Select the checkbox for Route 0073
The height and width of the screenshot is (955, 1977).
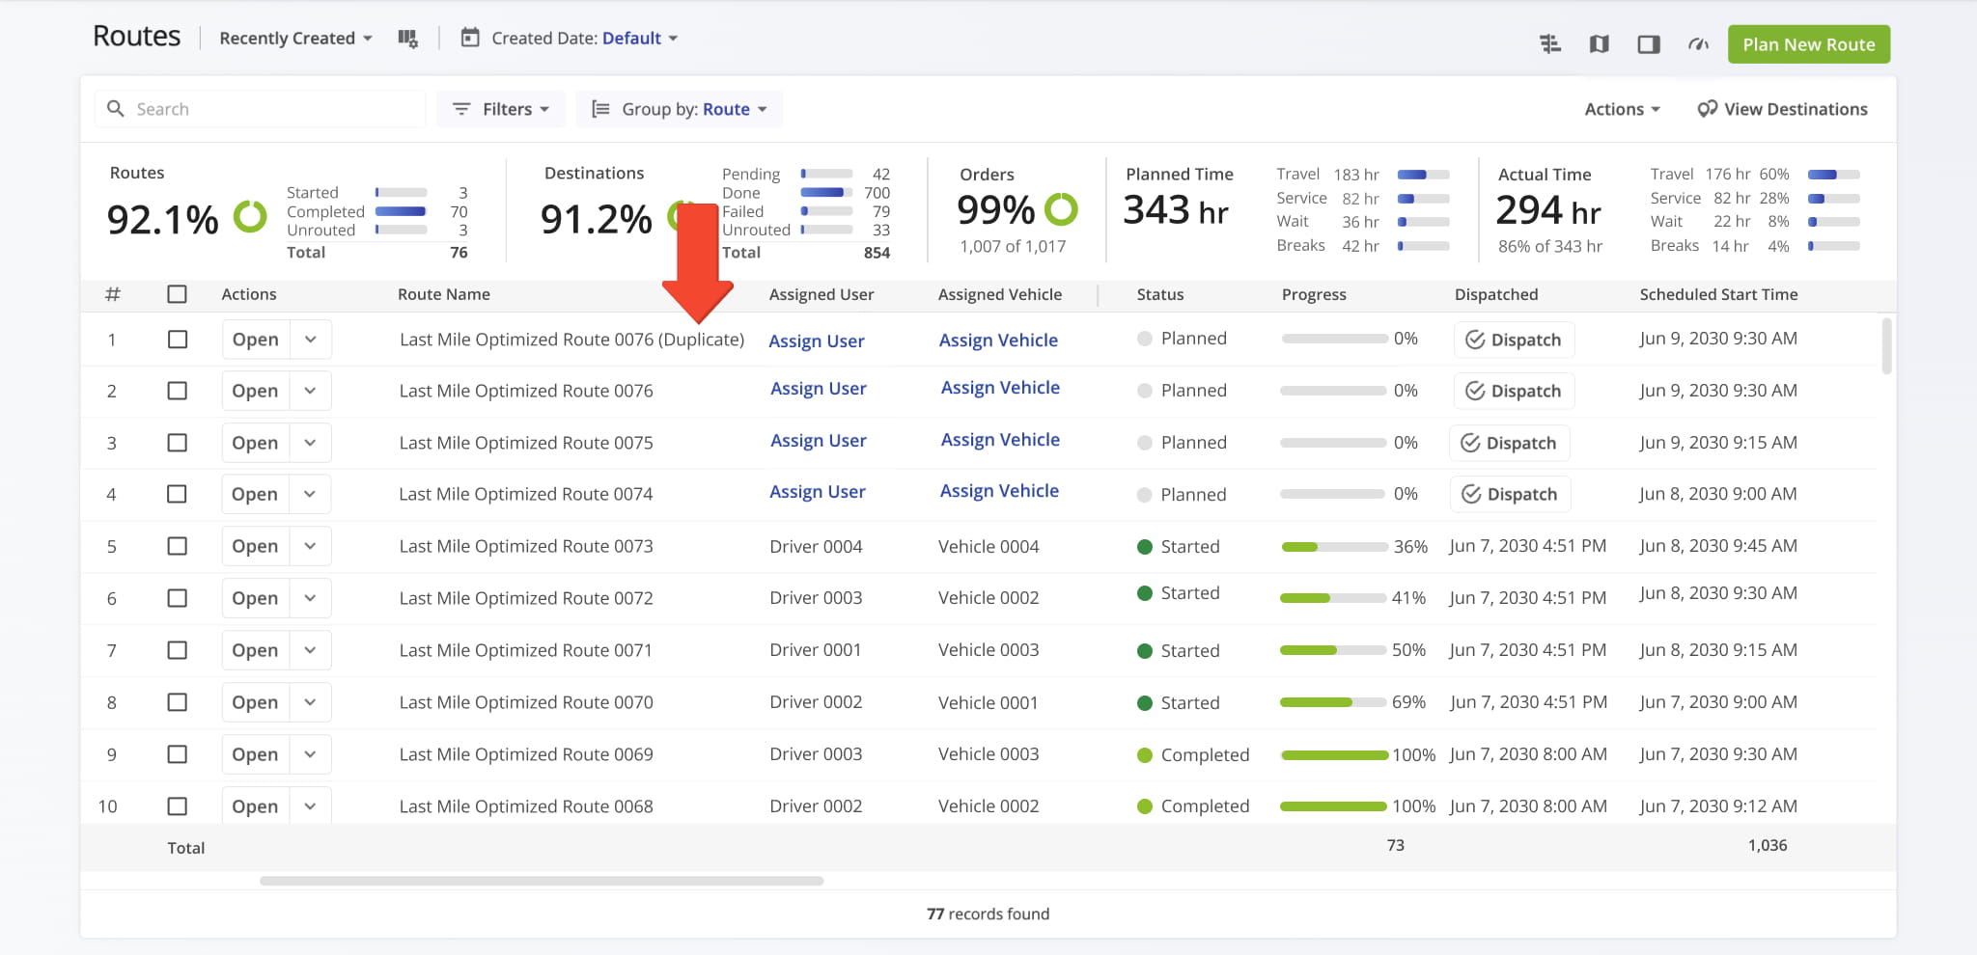(178, 546)
